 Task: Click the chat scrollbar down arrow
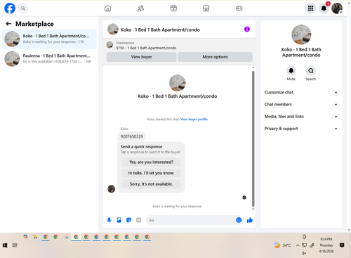[x=253, y=209]
